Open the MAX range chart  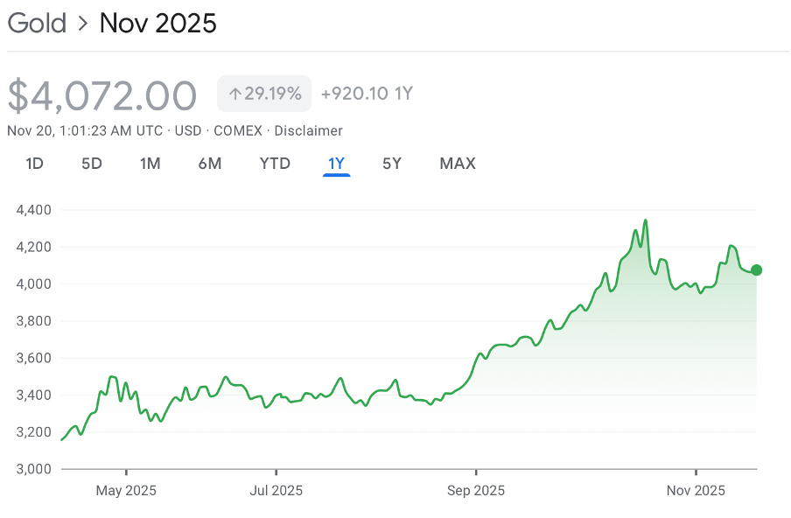458,164
